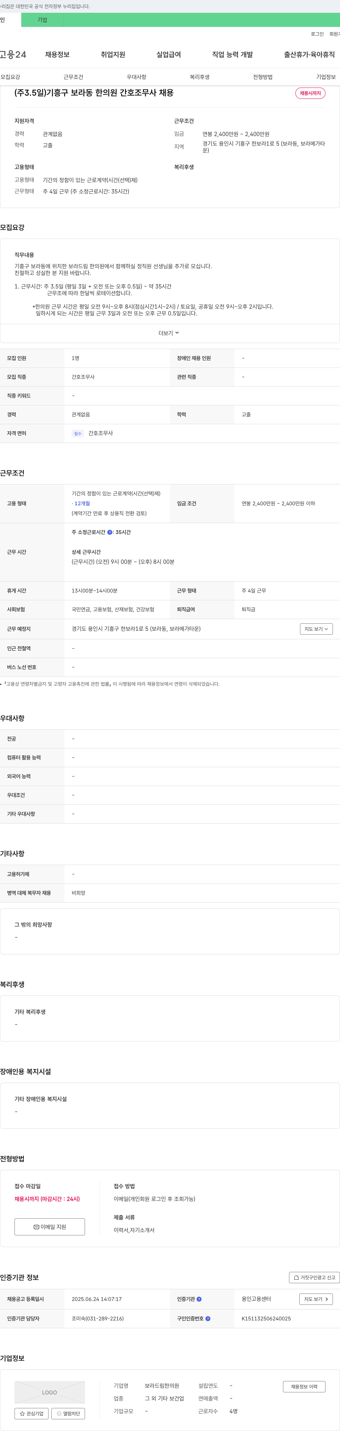The height and width of the screenshot is (1431, 340).
Task: Click the company LOGO placeholder image
Action: point(50,1392)
